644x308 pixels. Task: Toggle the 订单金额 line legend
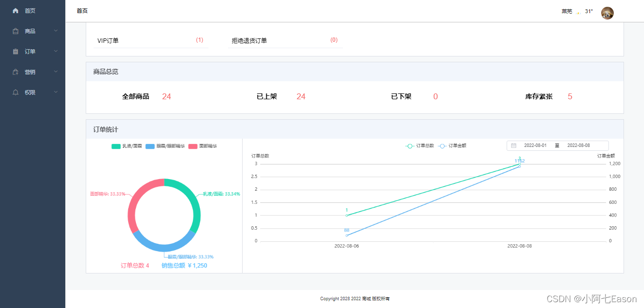pyautogui.click(x=452, y=145)
